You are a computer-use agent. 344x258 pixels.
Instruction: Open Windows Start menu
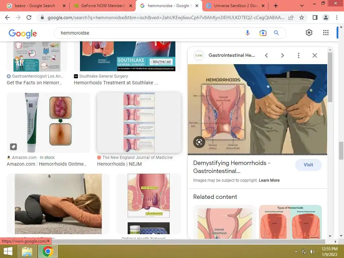tap(8, 251)
